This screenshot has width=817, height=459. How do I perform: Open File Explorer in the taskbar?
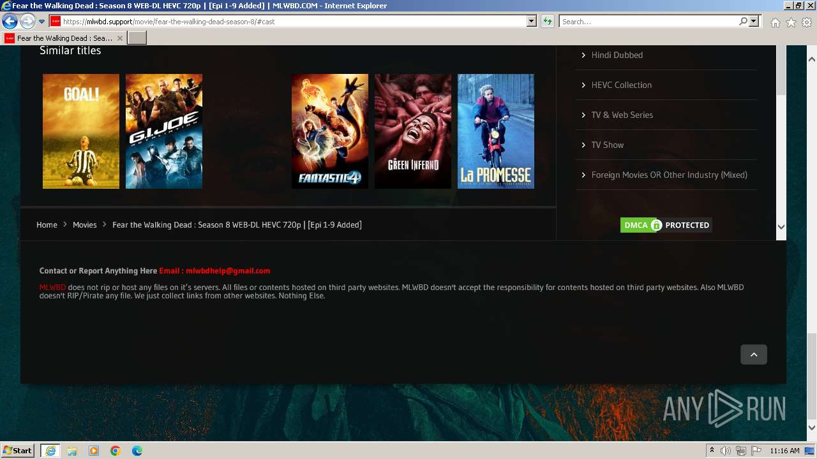click(x=72, y=451)
